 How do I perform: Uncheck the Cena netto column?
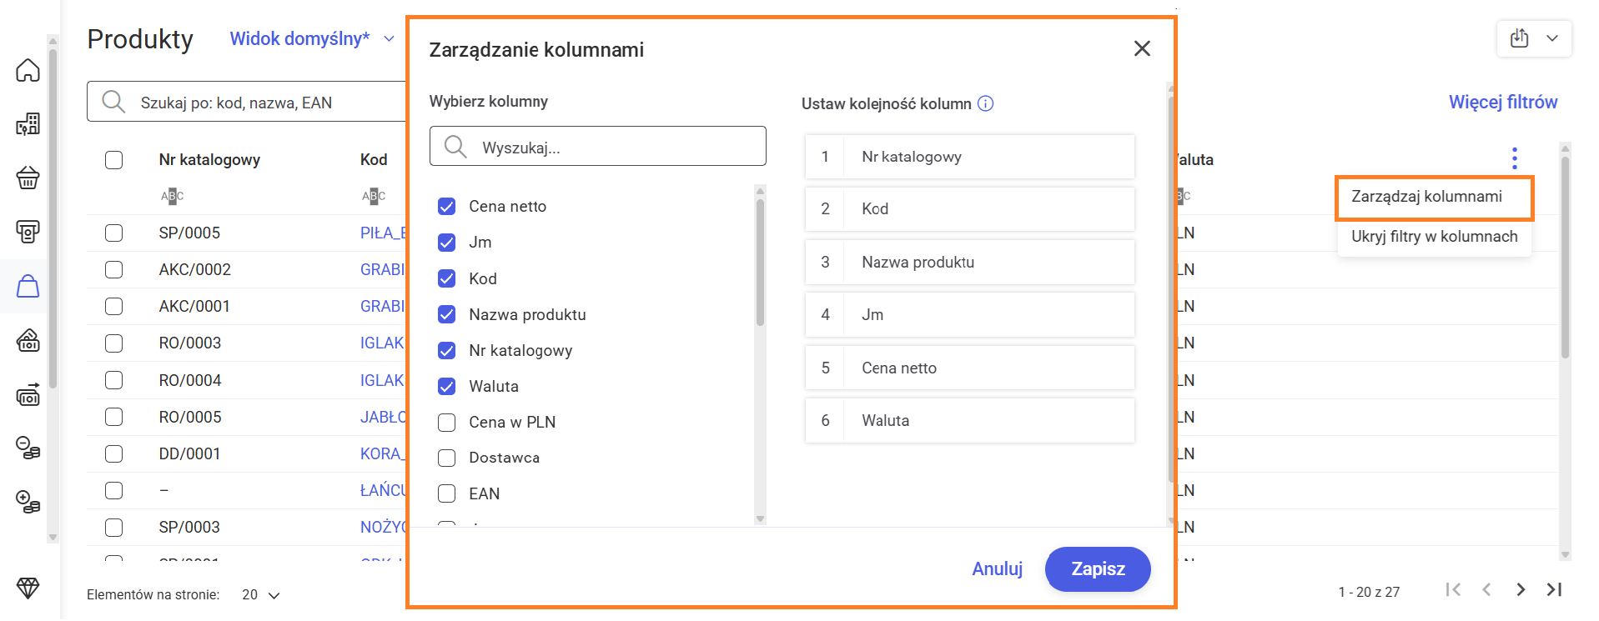(x=447, y=207)
